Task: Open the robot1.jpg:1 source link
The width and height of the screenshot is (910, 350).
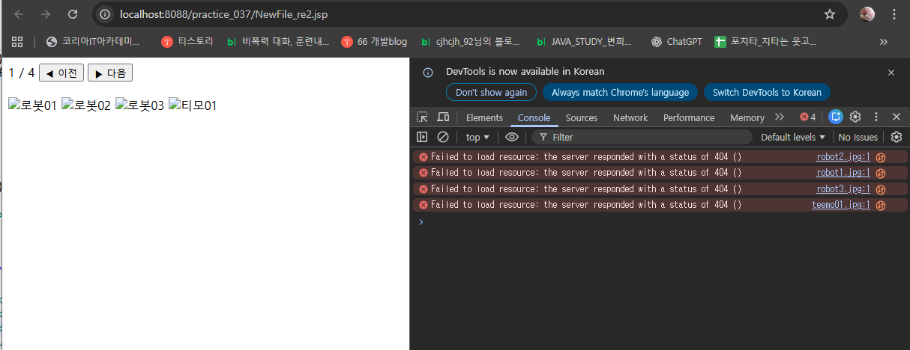Action: (843, 173)
